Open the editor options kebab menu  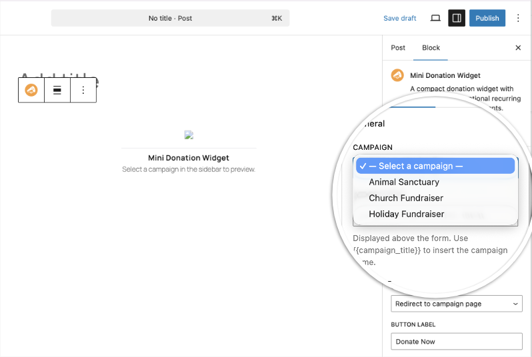[x=518, y=18]
